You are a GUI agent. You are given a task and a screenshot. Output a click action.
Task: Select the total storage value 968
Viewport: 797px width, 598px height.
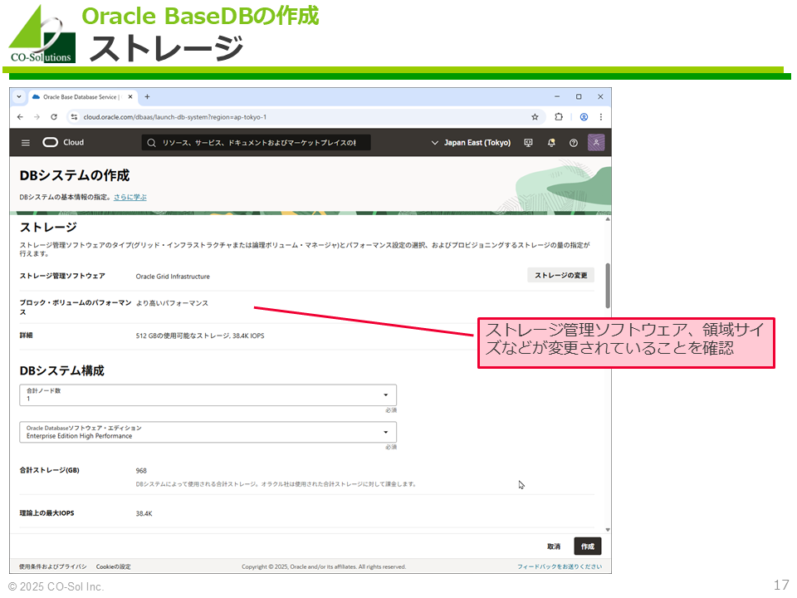click(x=141, y=471)
